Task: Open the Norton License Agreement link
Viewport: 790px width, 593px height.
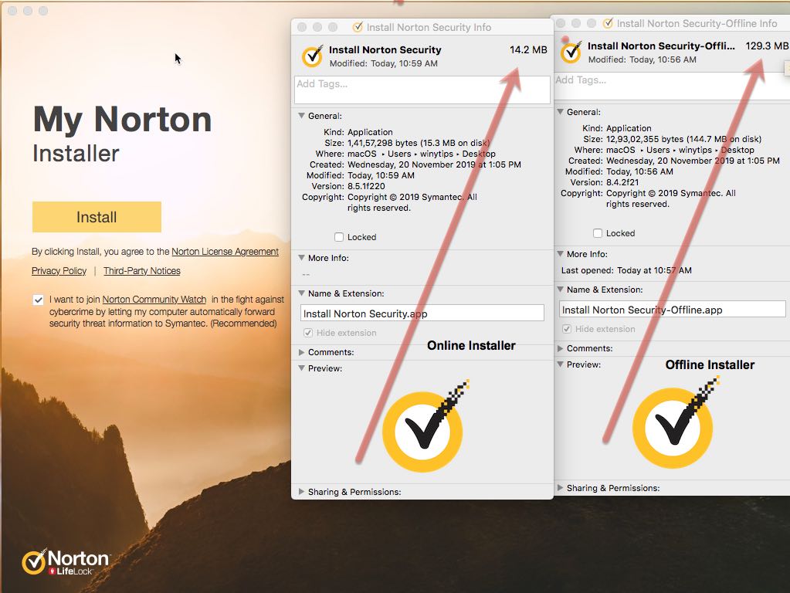Action: point(225,252)
